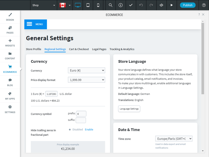The image size is (209, 157).
Task: Expand the Price display format dropdown
Action: pos(86,80)
